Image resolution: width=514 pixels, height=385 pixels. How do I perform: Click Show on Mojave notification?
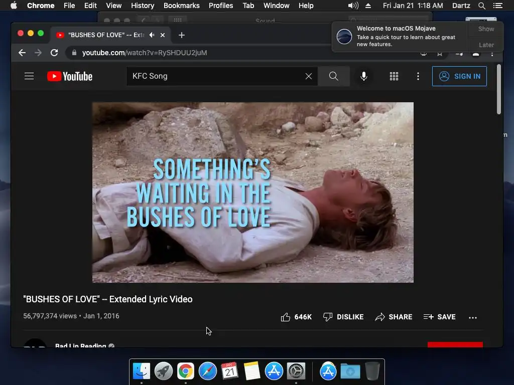pos(486,29)
